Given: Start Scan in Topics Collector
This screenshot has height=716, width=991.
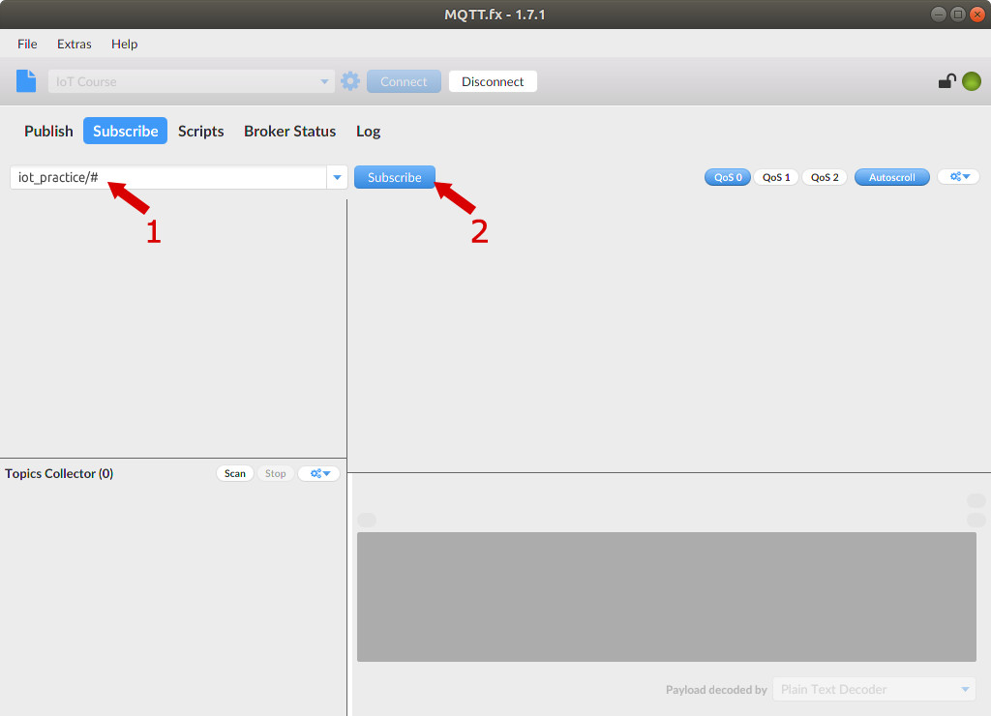Looking at the screenshot, I should click(235, 473).
